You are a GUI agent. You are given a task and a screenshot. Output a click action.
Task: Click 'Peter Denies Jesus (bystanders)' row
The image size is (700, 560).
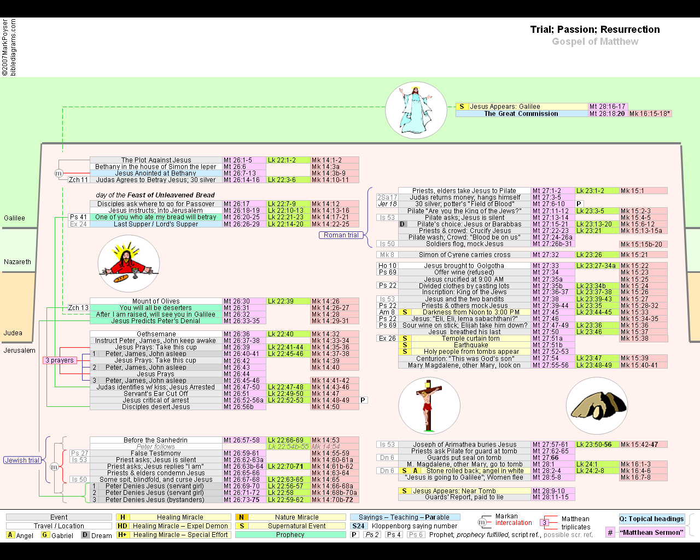156,499
